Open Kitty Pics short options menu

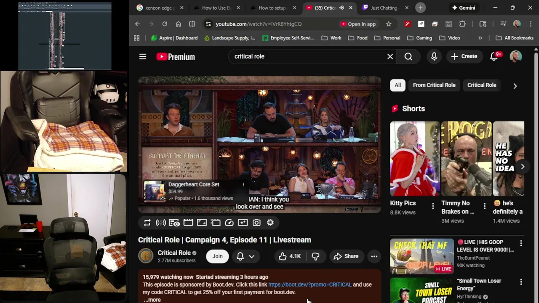pos(433,206)
